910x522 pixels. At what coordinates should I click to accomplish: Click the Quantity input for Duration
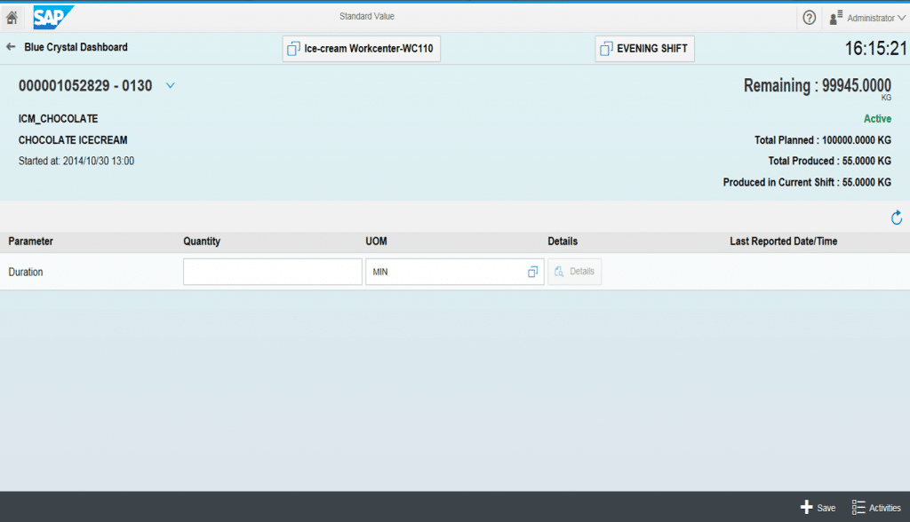click(272, 272)
